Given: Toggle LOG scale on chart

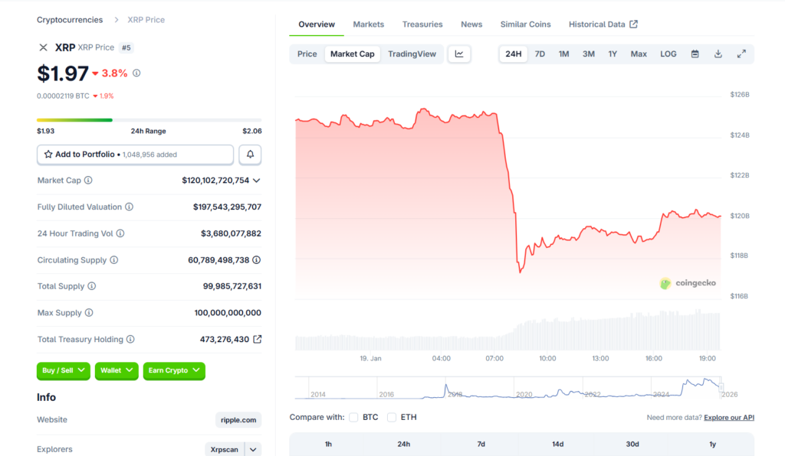Looking at the screenshot, I should pos(668,54).
